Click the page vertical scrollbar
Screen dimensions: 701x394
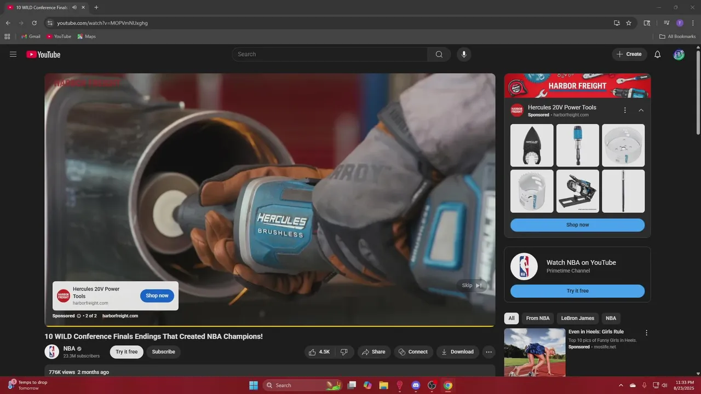[x=698, y=92]
